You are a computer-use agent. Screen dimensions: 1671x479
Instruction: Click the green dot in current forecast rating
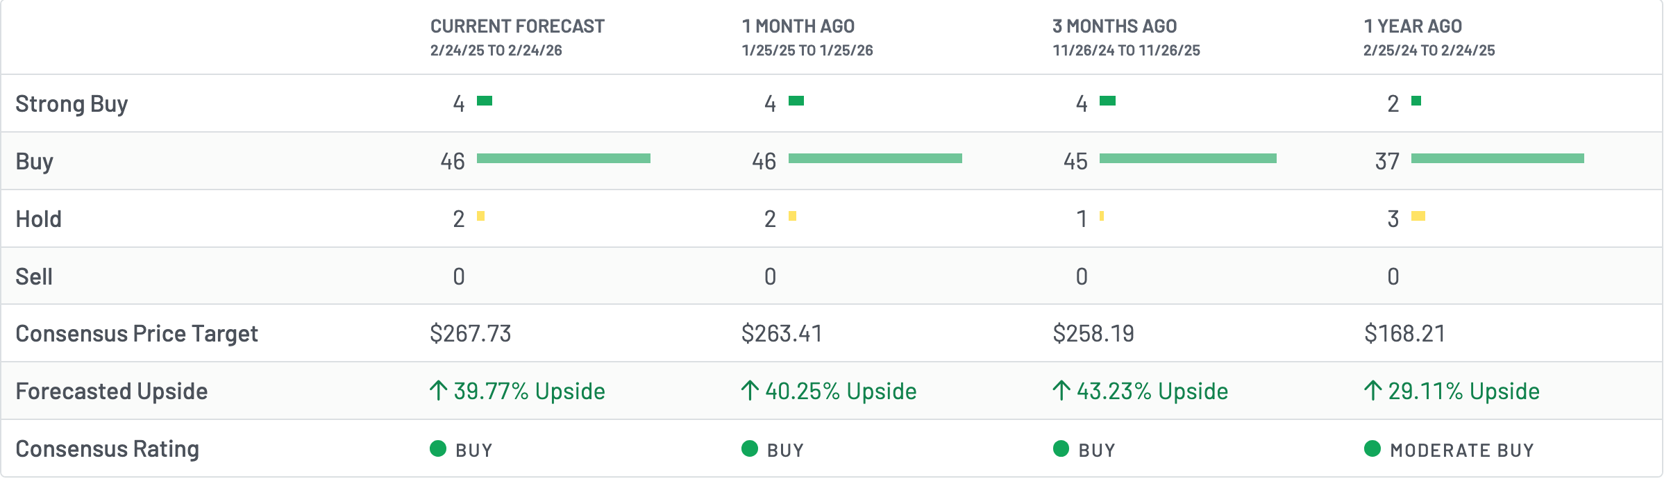coord(438,448)
